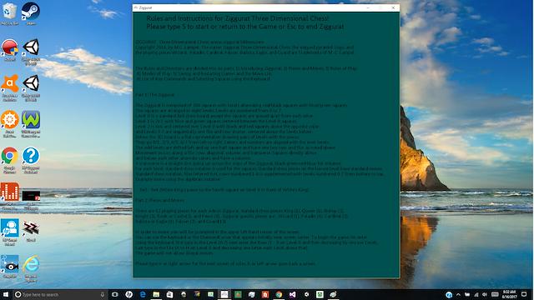Screen dimensions: 534x300
Task: Click the Windows Start button
Action: (6, 294)
